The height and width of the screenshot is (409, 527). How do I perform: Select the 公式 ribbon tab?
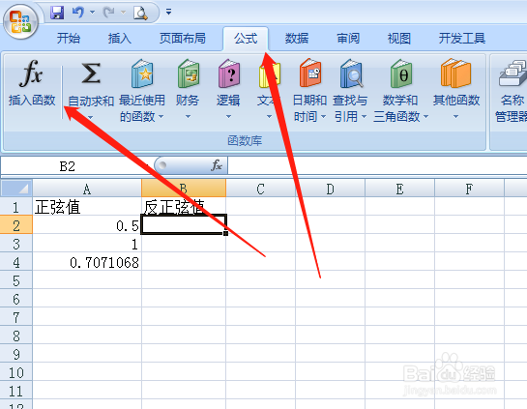tap(246, 39)
